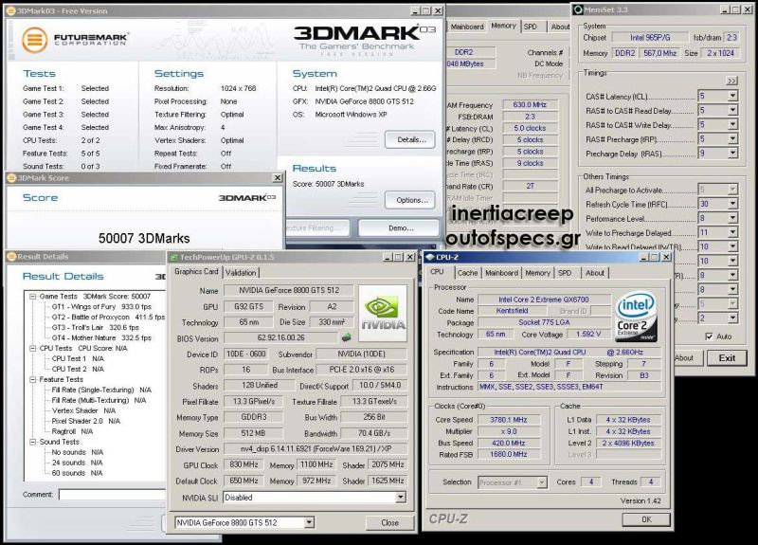This screenshot has height=545, width=758.
Task: Click the Core Voltage 1.592 V value
Action: (x=588, y=335)
